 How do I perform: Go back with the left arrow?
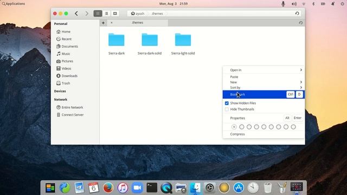(76, 14)
